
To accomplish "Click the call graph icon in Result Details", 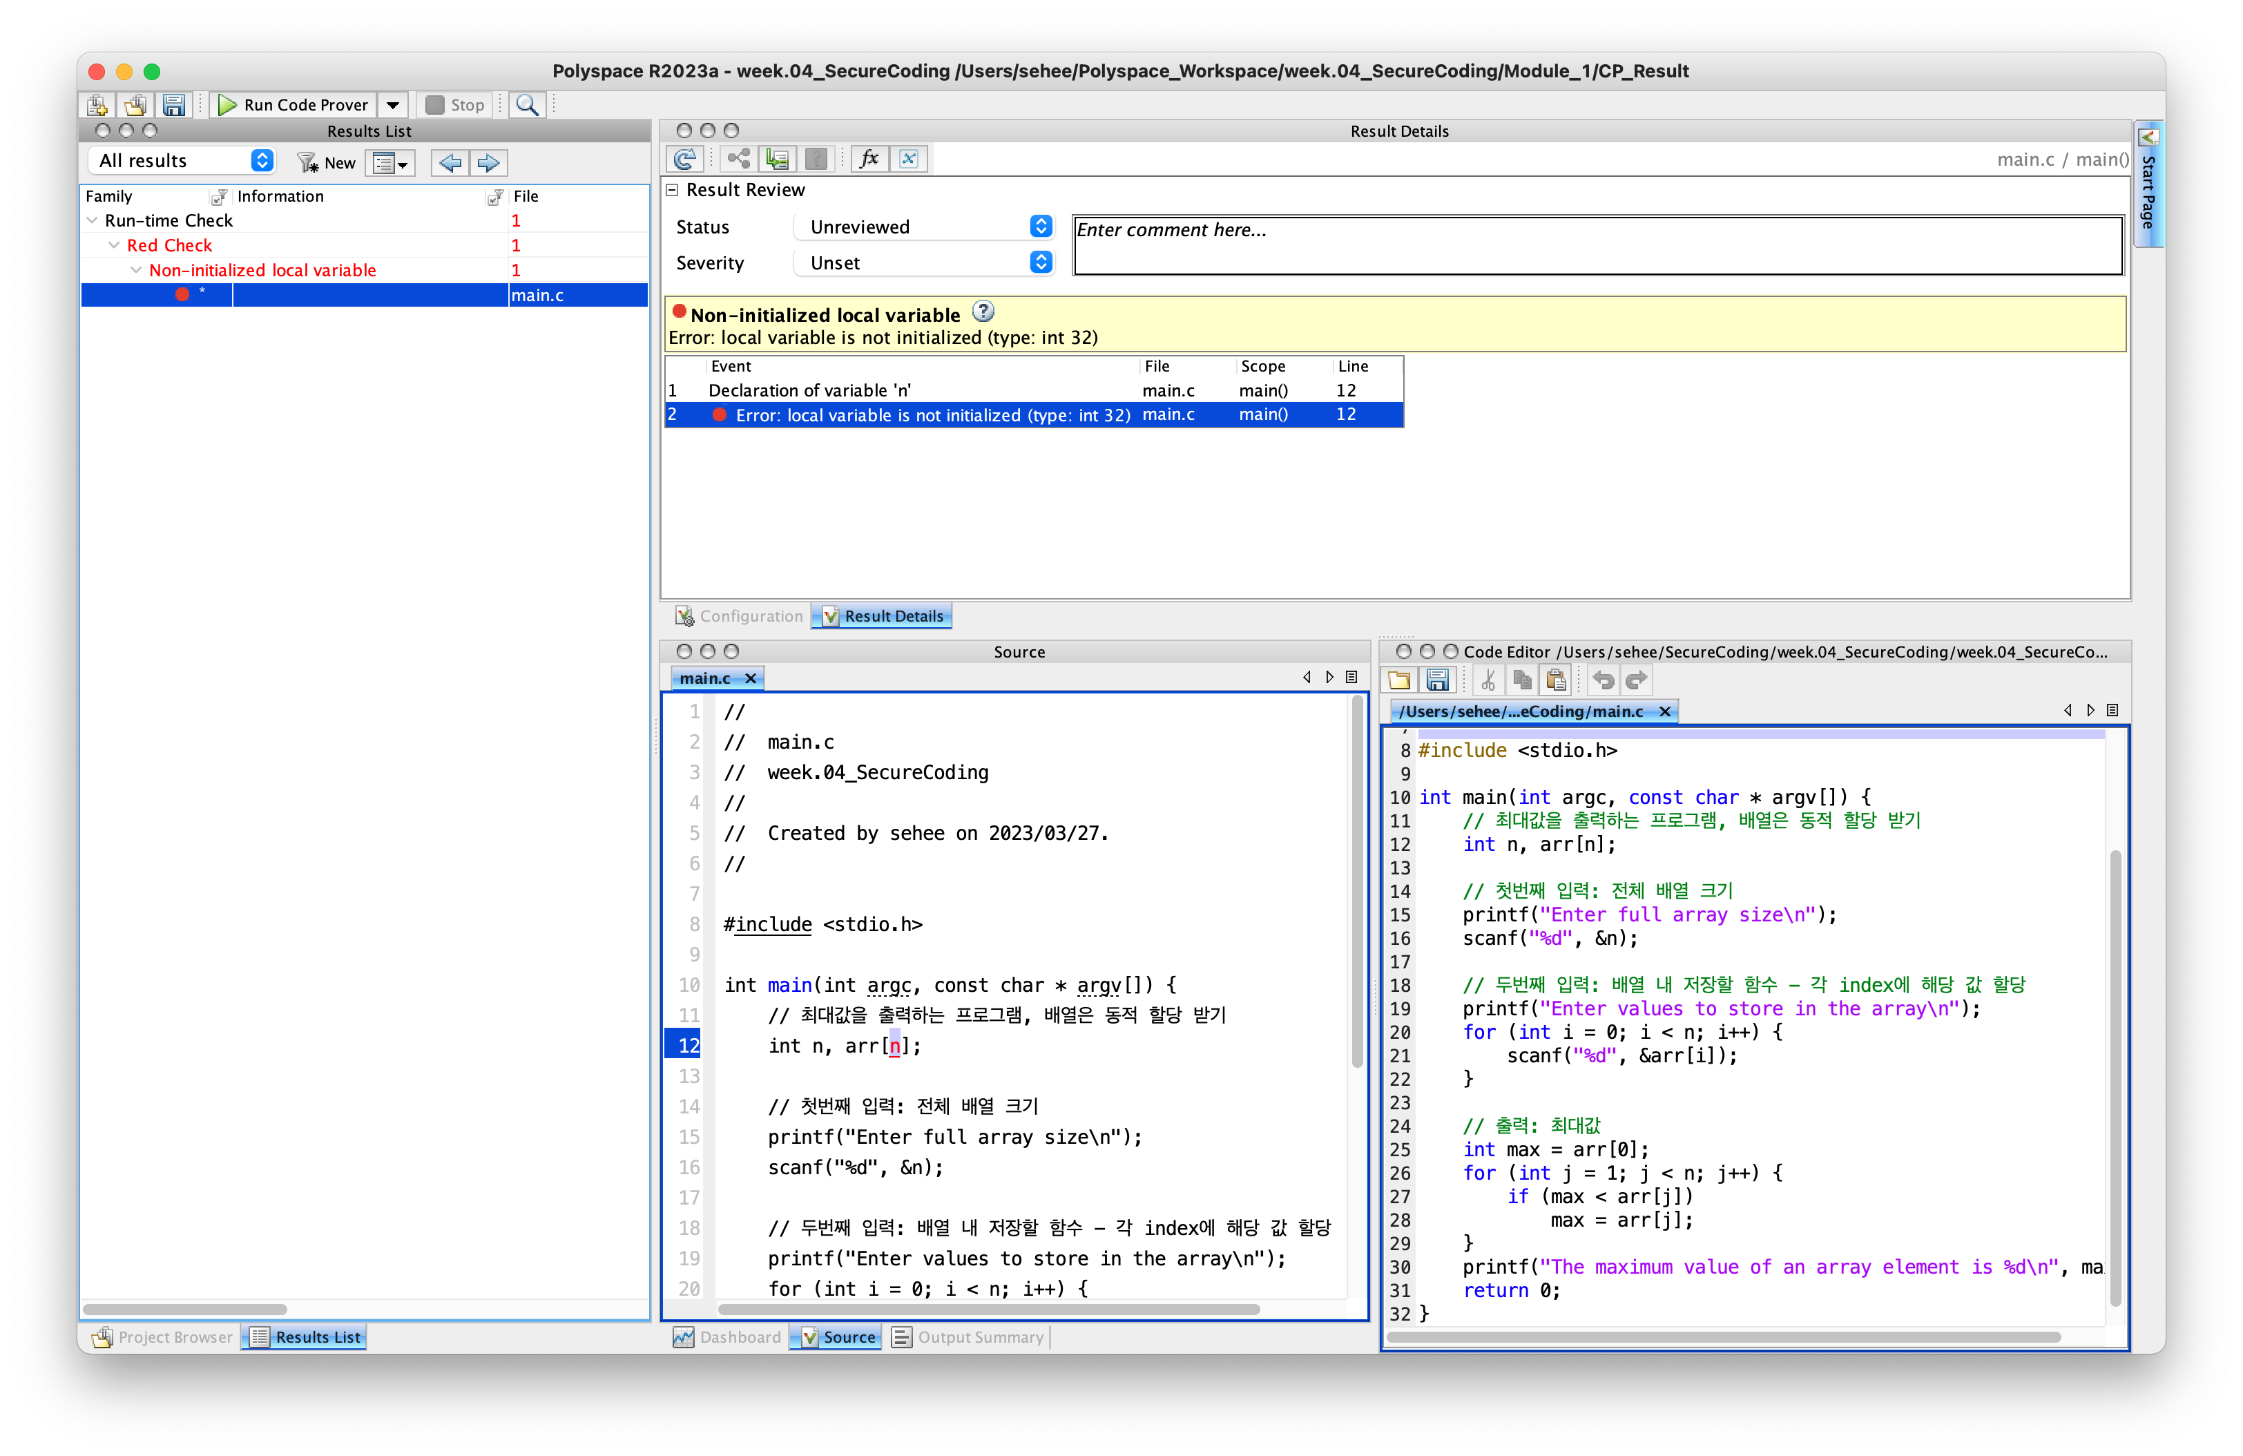I will 739,158.
